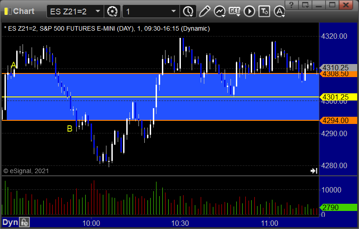Select the yellow horizontal line at 4301.25
Image resolution: width=359 pixels, height=229 pixels.
point(160,97)
